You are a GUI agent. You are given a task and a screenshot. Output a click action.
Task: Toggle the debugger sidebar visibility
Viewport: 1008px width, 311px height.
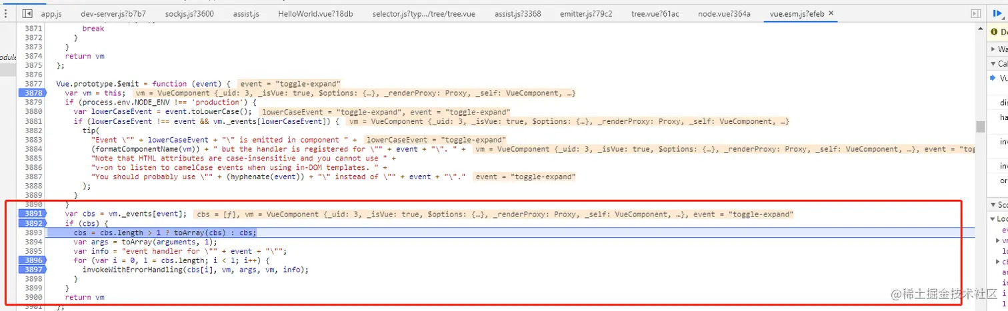coord(975,13)
